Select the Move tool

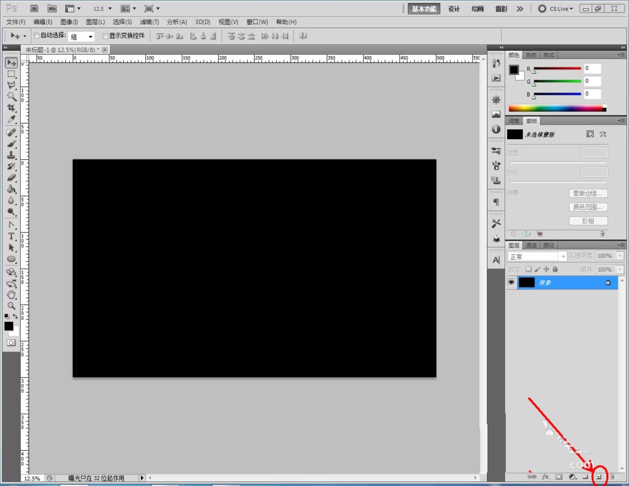11,63
